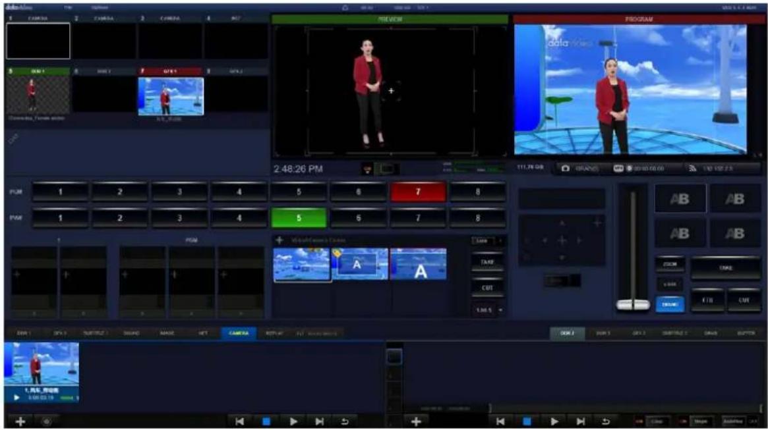
Task: Click the small play icon on the clip thumbnail
Action: coord(16,398)
